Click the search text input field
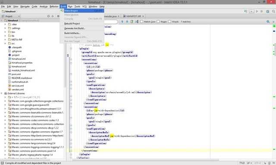 point(111,22)
